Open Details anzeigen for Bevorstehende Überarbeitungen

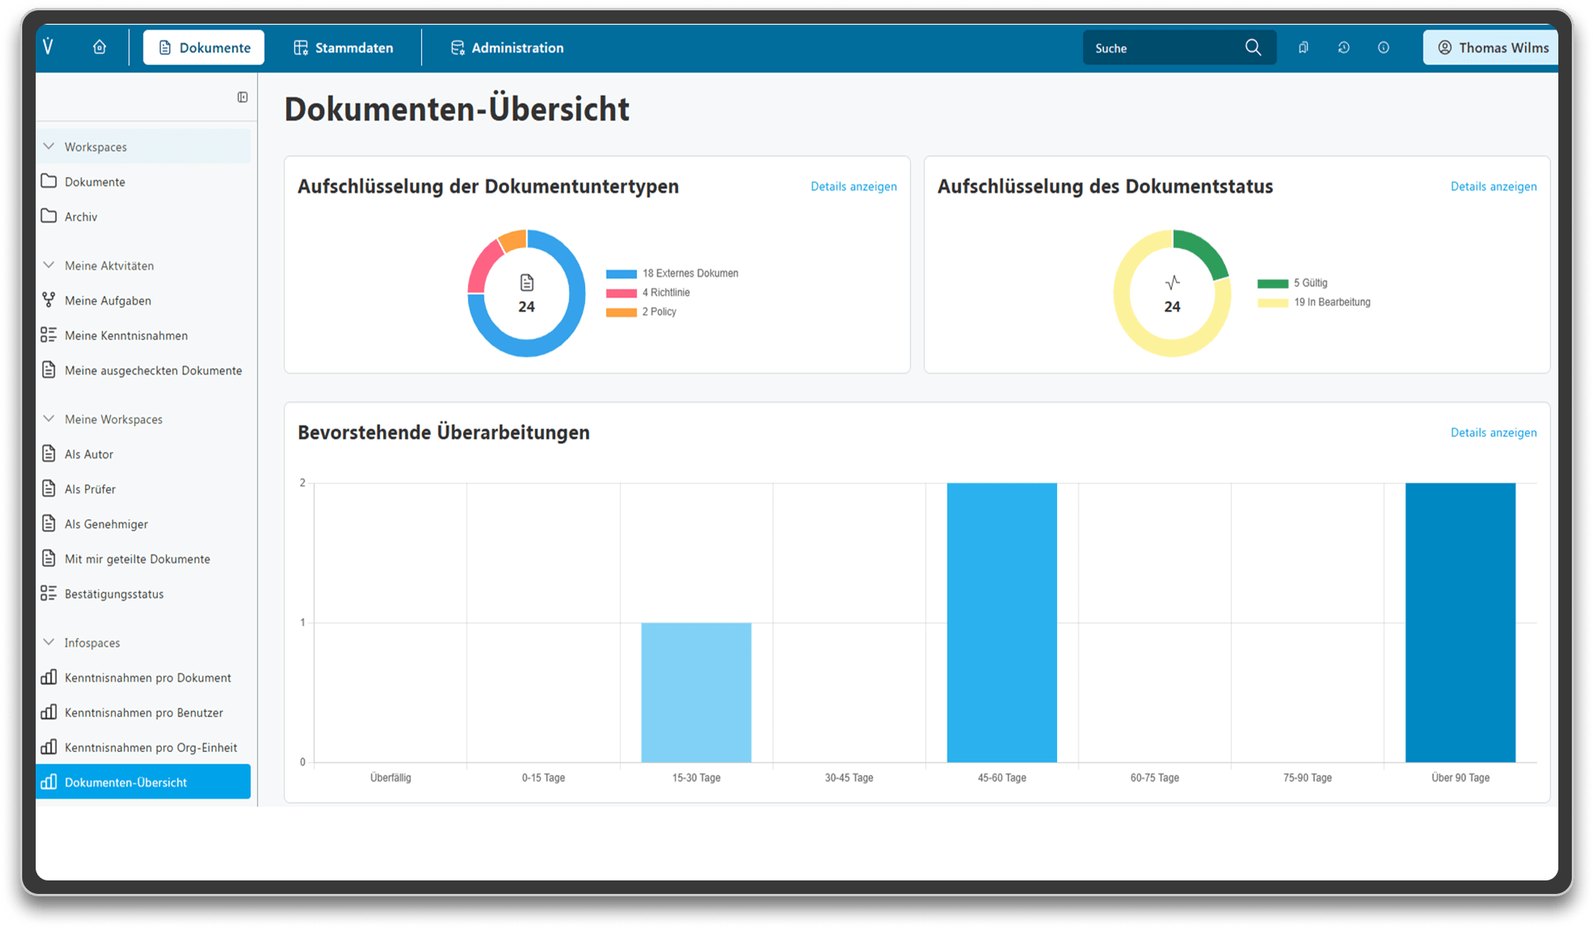click(x=1493, y=432)
